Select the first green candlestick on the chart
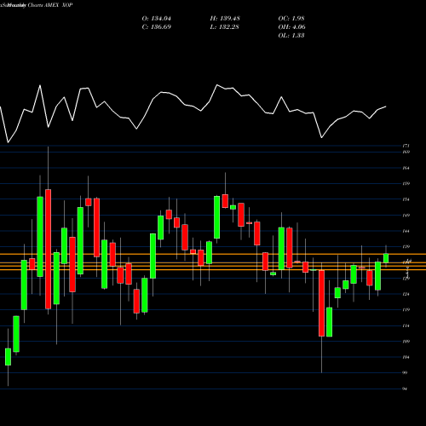 point(8,357)
